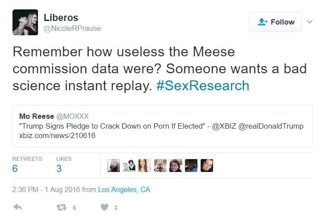Click the Liberos display name
The width and height of the screenshot is (319, 218).
point(61,18)
